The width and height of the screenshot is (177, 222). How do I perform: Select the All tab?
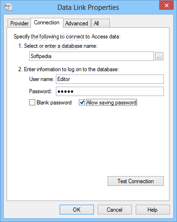(x=100, y=23)
